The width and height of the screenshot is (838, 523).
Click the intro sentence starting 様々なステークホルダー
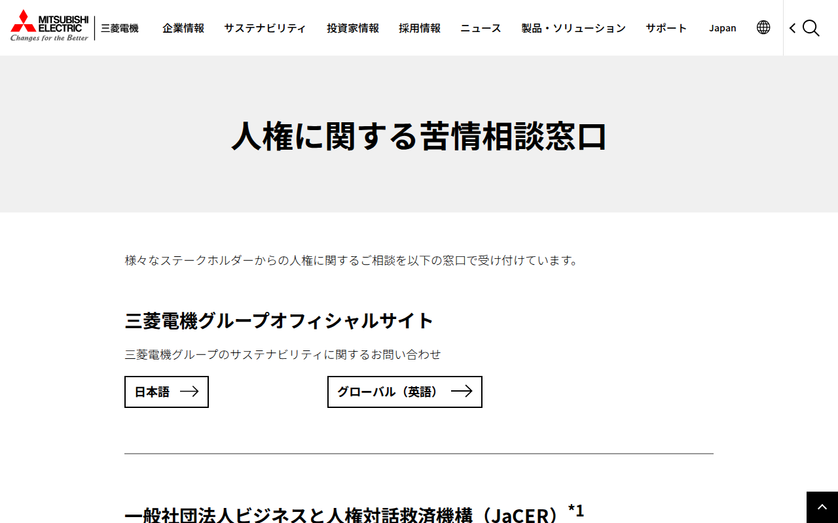(x=352, y=260)
